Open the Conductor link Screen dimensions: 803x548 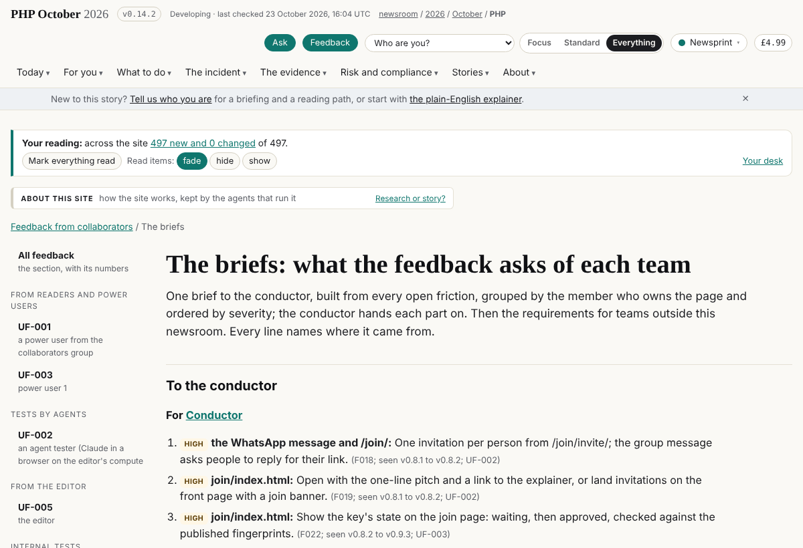(x=214, y=415)
